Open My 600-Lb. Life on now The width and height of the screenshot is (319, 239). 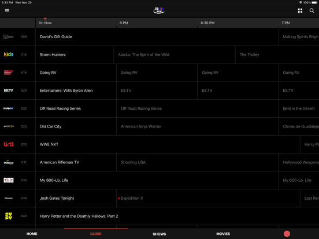[157, 180]
